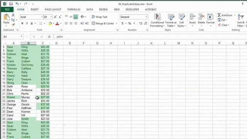
Task: Click the Help question mark icon
Action: 242,4
